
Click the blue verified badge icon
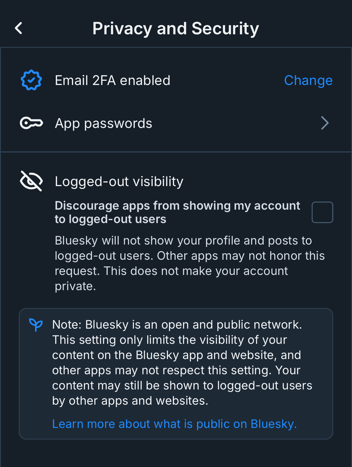[31, 80]
